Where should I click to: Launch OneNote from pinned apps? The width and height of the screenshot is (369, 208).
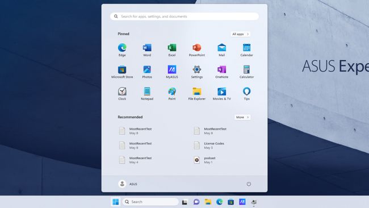221,72
